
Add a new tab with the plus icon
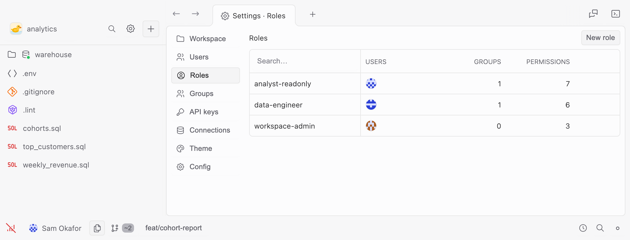[313, 14]
